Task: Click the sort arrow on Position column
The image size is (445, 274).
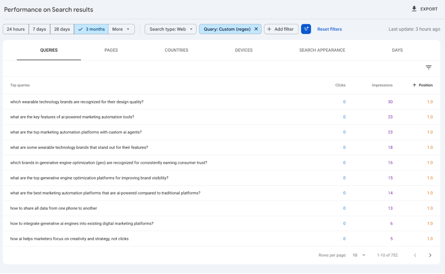Action: click(x=414, y=85)
